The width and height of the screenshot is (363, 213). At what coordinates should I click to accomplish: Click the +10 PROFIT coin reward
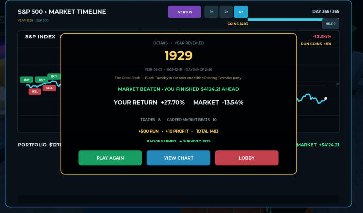(x=177, y=131)
